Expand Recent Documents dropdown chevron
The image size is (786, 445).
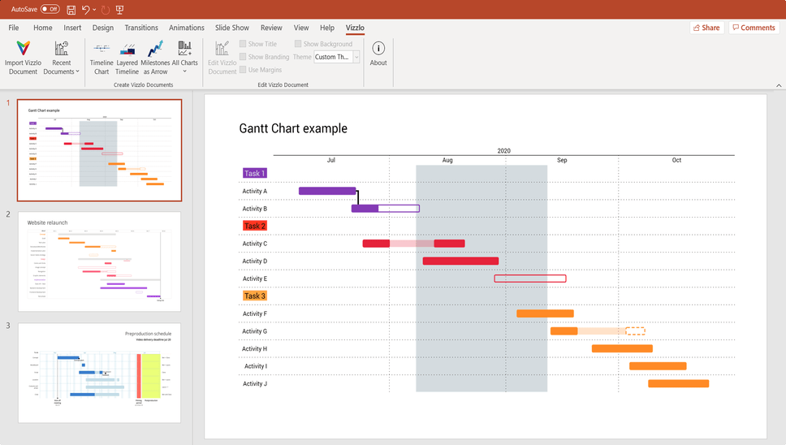point(78,71)
